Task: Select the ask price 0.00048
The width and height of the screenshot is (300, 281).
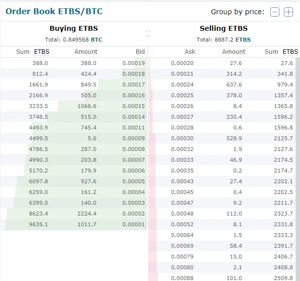Action: (182, 214)
